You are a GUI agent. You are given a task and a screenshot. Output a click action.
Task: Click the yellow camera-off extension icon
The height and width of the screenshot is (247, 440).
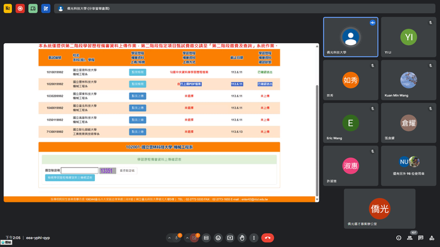(8, 8)
